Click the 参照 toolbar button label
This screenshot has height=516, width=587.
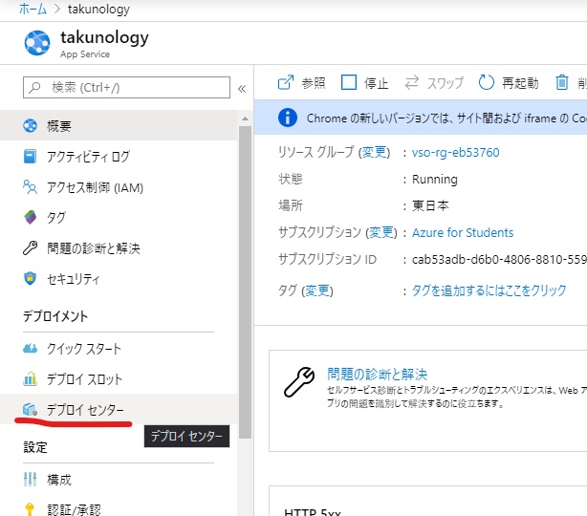[x=314, y=83]
